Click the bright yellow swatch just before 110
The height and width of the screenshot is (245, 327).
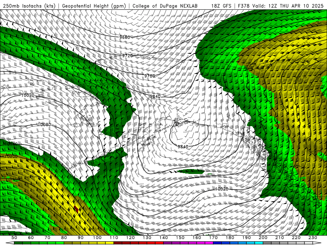pos(110,243)
